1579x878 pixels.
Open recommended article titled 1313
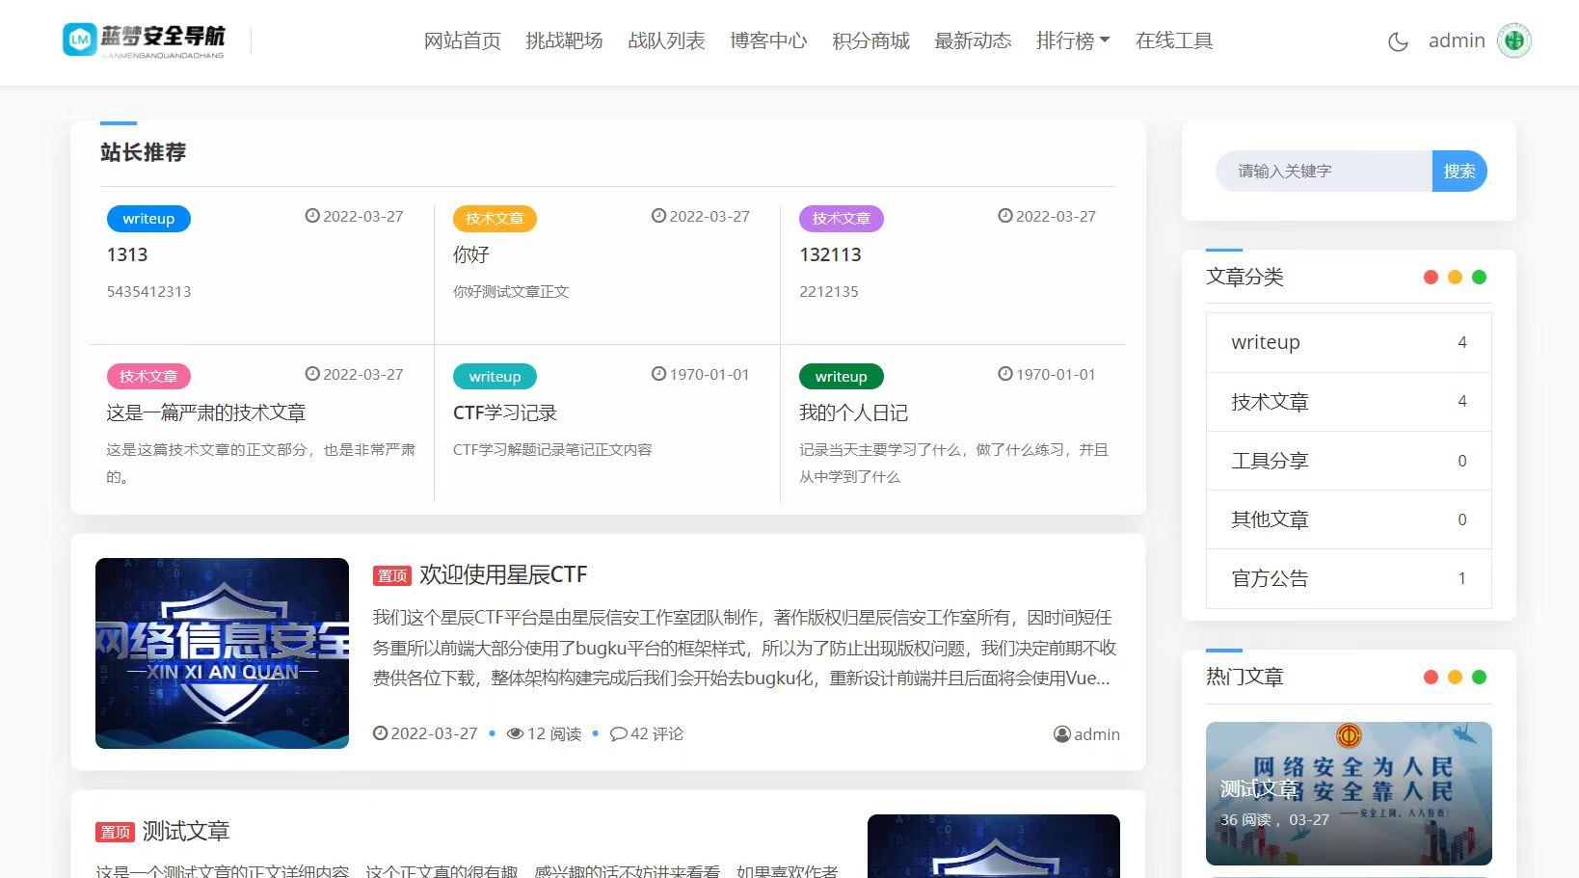127,254
